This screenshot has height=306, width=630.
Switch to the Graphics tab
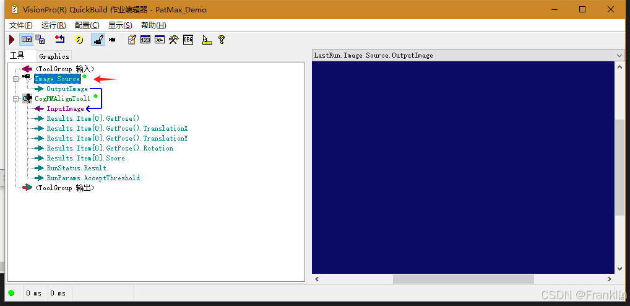[x=54, y=56]
